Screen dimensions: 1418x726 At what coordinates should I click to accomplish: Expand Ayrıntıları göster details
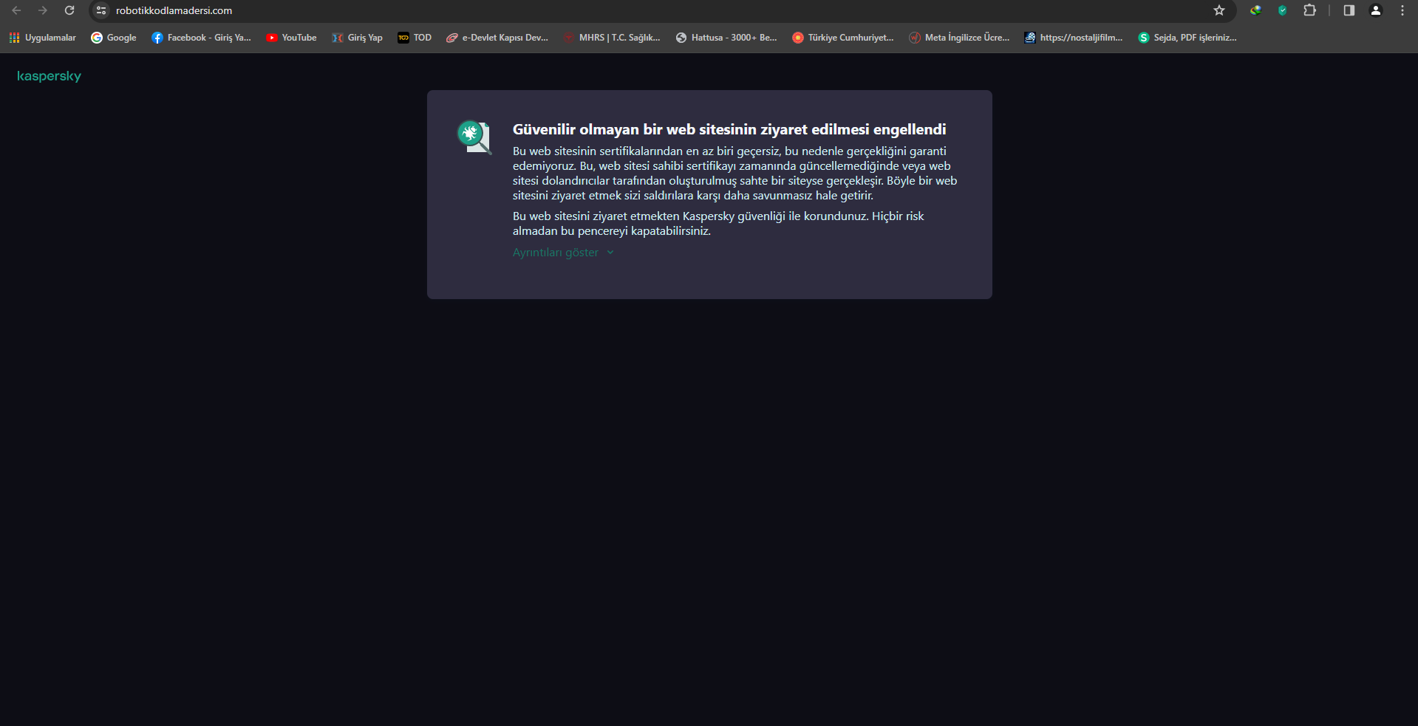563,253
